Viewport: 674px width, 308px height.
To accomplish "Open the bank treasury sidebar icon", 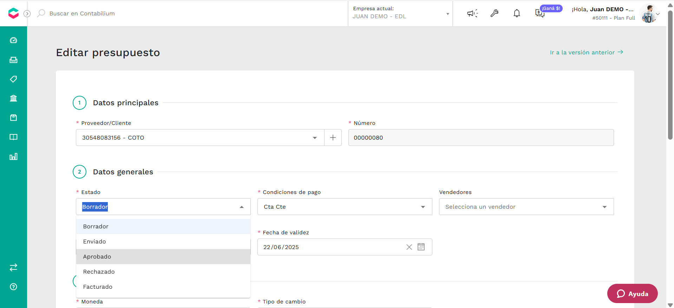I will [x=13, y=98].
